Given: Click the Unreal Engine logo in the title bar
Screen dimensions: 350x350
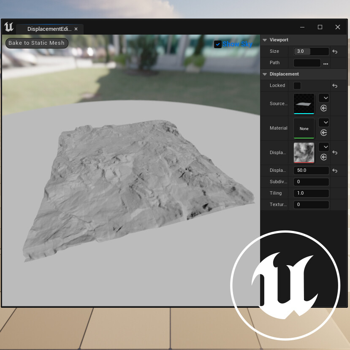Looking at the screenshot, I should pyautogui.click(x=9, y=27).
